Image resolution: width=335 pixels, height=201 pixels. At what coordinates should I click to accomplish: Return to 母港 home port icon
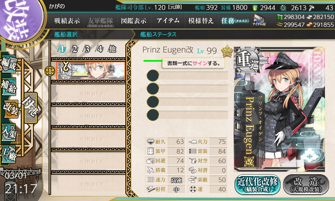coord(31,107)
